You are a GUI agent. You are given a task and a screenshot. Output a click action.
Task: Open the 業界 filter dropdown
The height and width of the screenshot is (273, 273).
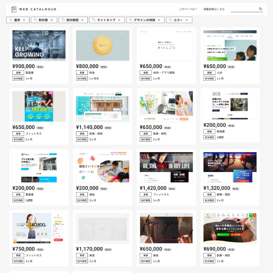pos(18,20)
